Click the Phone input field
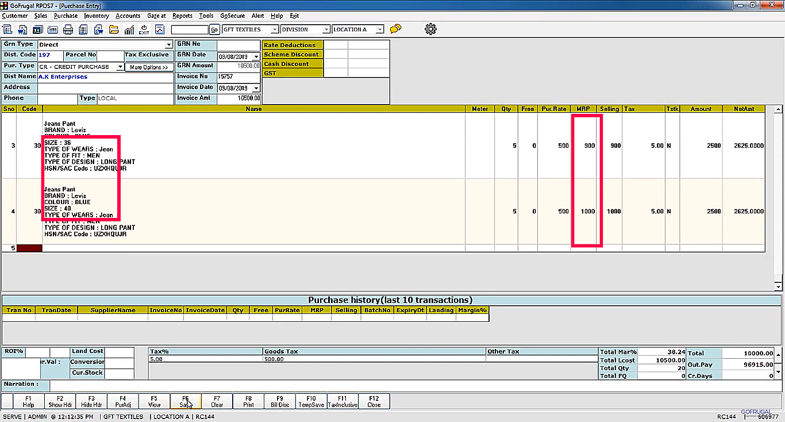This screenshot has width=785, height=422. coord(57,99)
